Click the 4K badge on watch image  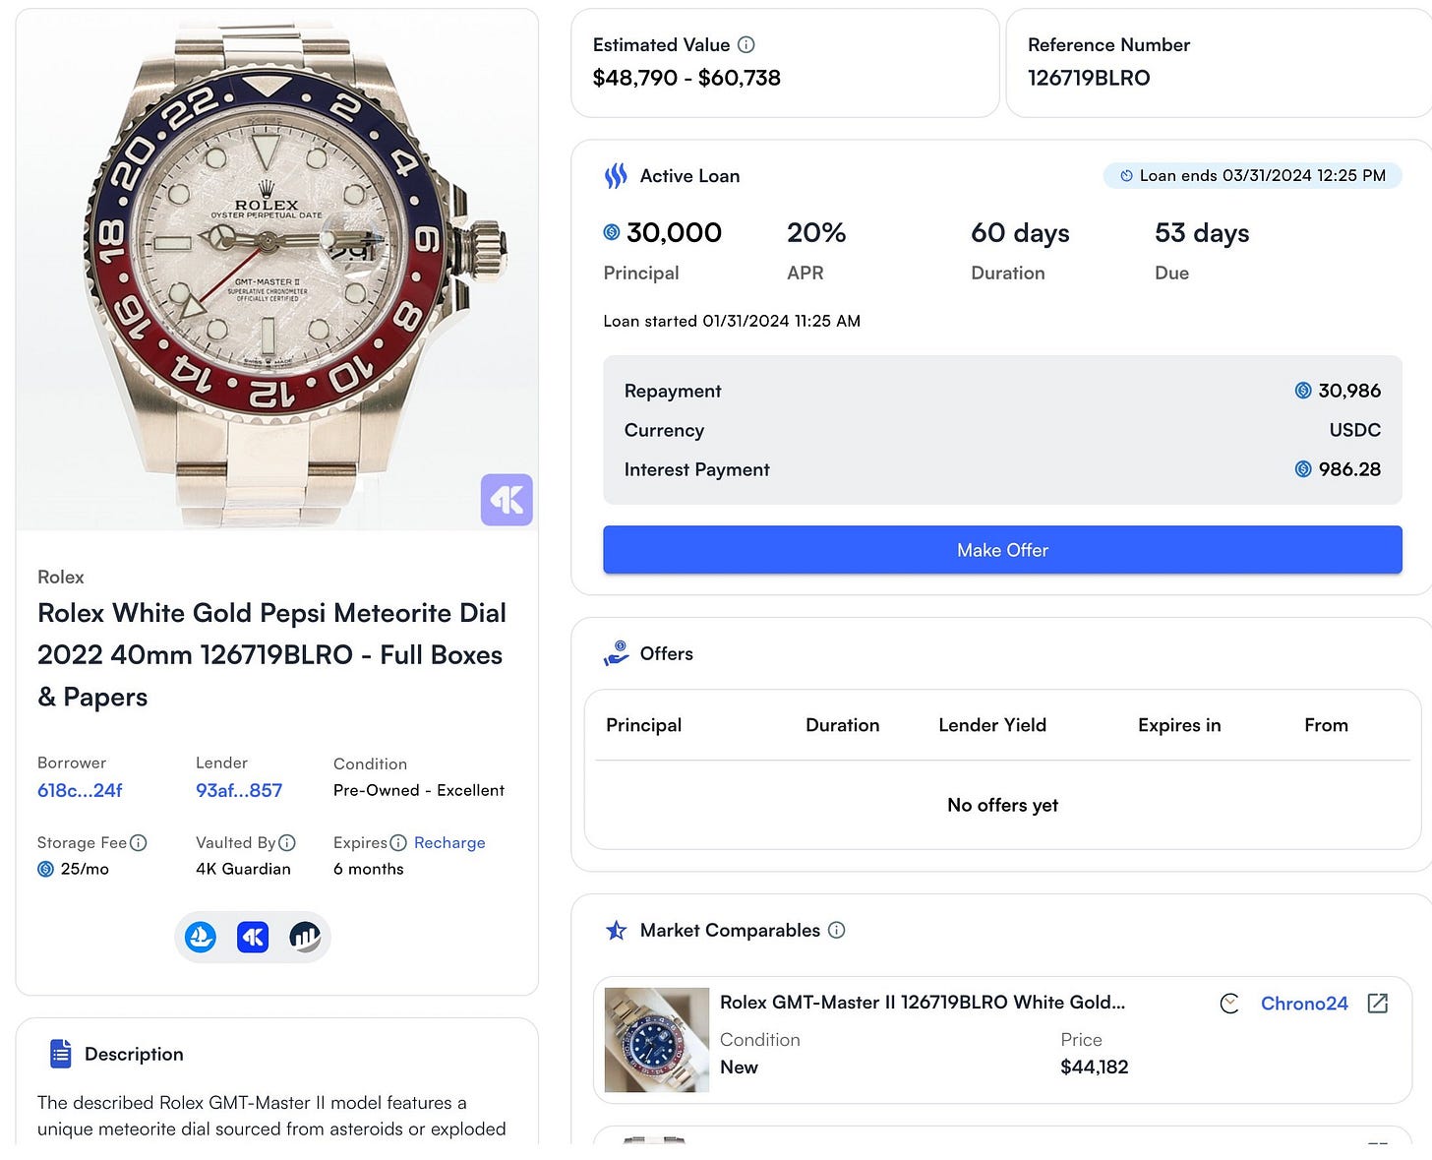(x=507, y=500)
